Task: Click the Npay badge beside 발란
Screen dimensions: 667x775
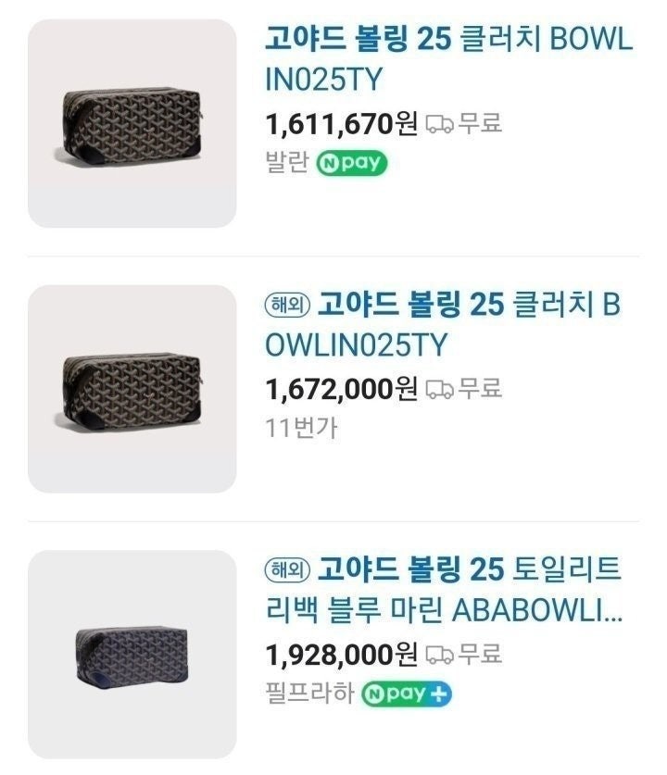Action: tap(351, 163)
